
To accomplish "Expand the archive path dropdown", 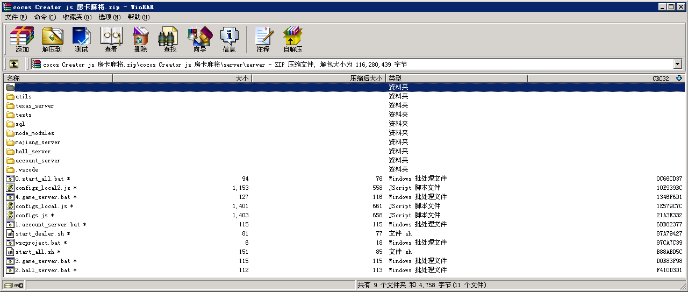I will pyautogui.click(x=677, y=64).
